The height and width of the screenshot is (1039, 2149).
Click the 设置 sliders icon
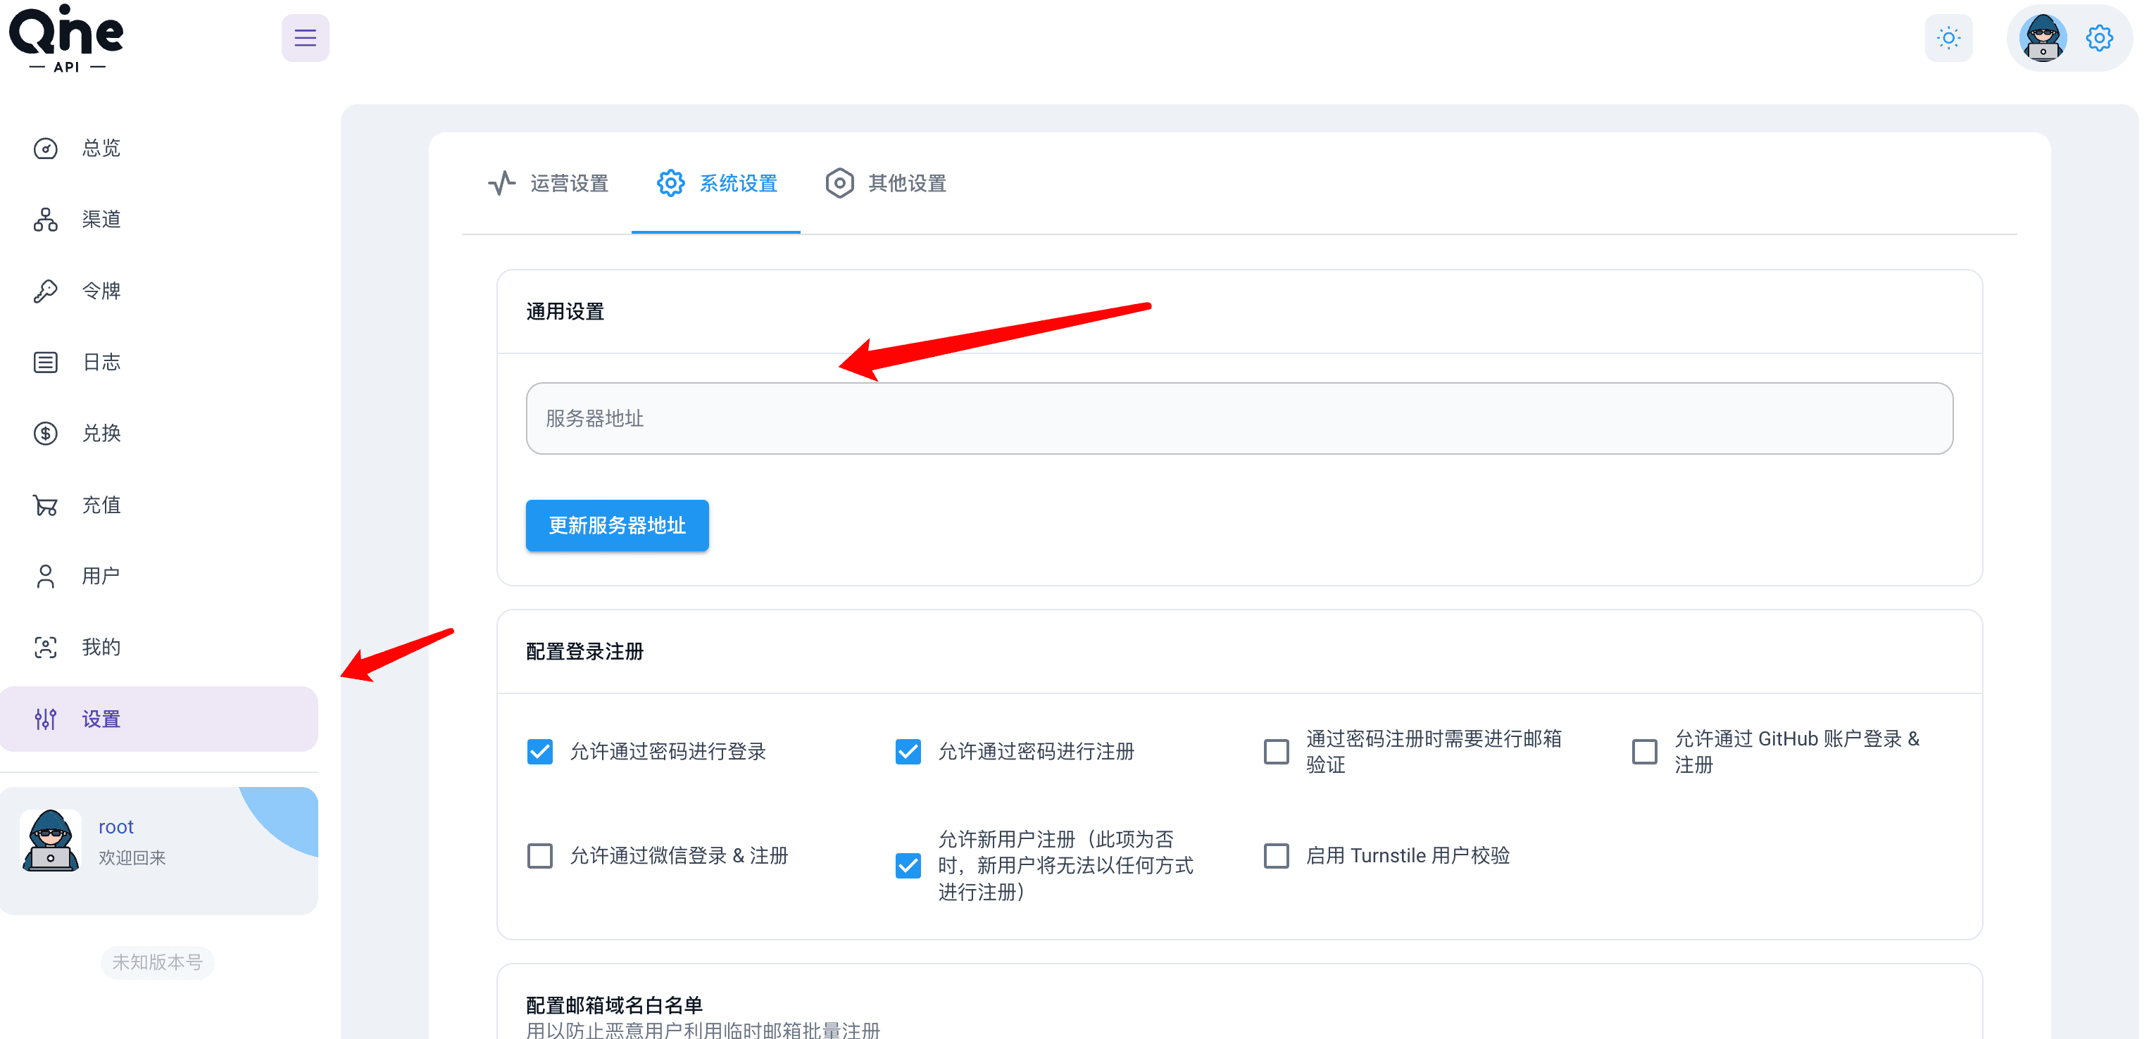(45, 719)
